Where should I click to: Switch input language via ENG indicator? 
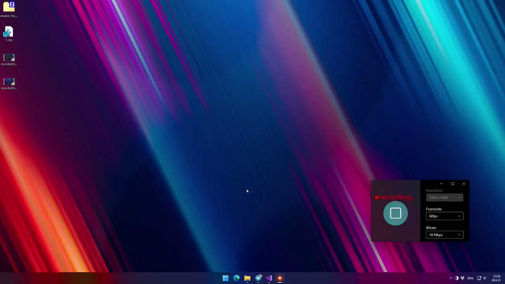(x=470, y=278)
